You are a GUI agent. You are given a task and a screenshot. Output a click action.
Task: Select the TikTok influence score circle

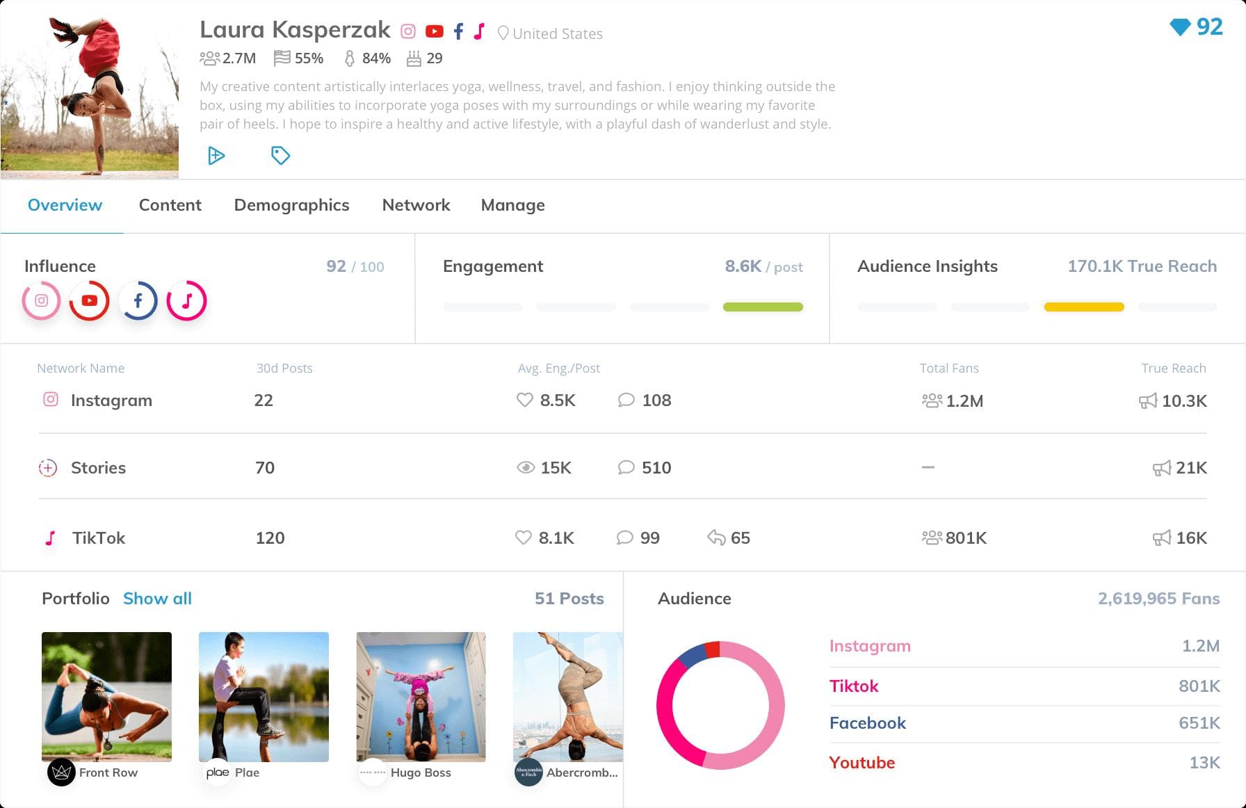(x=186, y=300)
